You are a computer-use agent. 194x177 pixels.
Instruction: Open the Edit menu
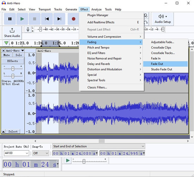[x=12, y=10]
